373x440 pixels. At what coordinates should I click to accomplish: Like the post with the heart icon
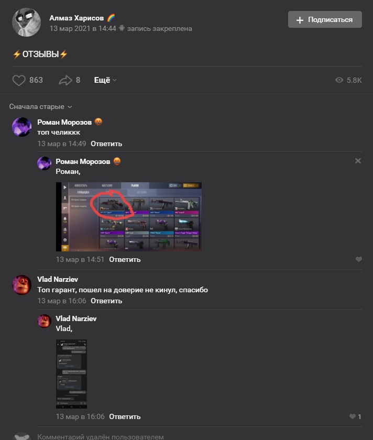pos(19,80)
